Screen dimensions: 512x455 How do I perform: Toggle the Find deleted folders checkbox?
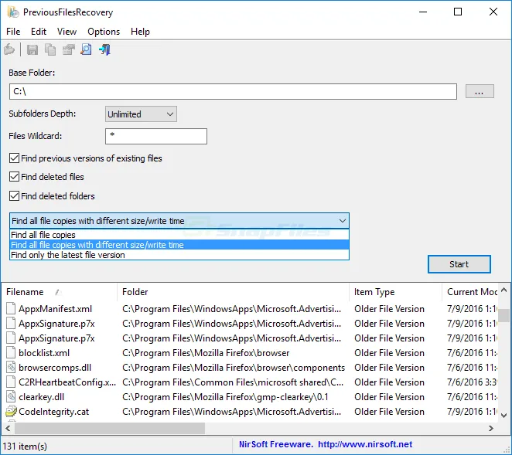click(14, 196)
